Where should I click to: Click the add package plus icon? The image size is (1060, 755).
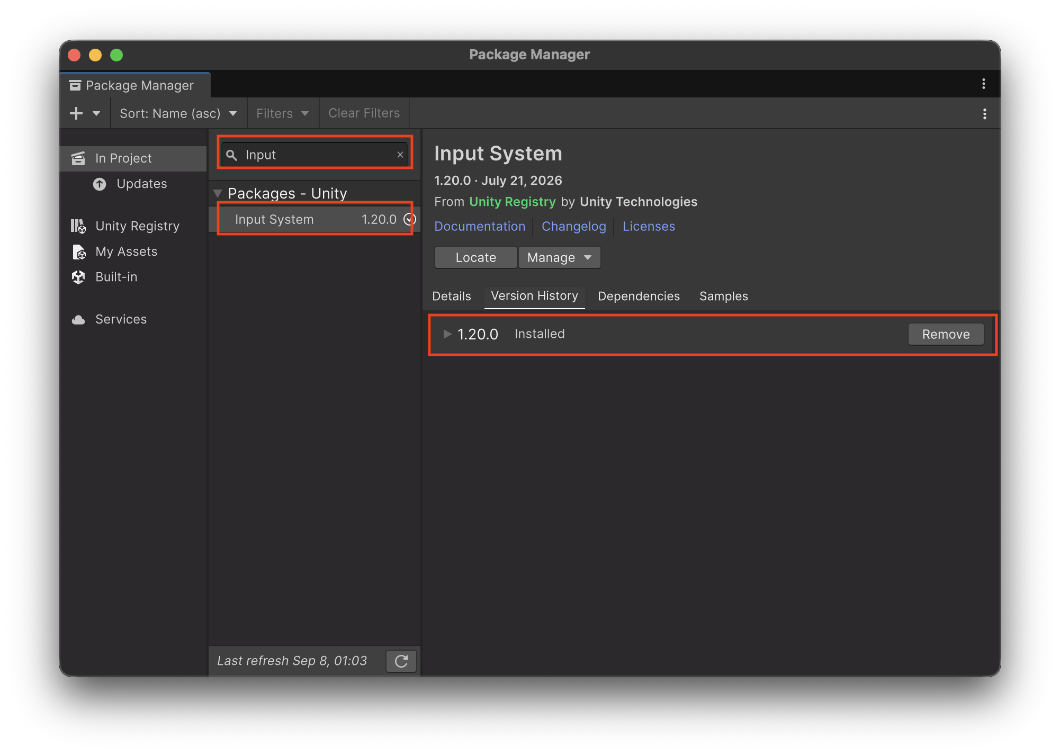pos(76,113)
